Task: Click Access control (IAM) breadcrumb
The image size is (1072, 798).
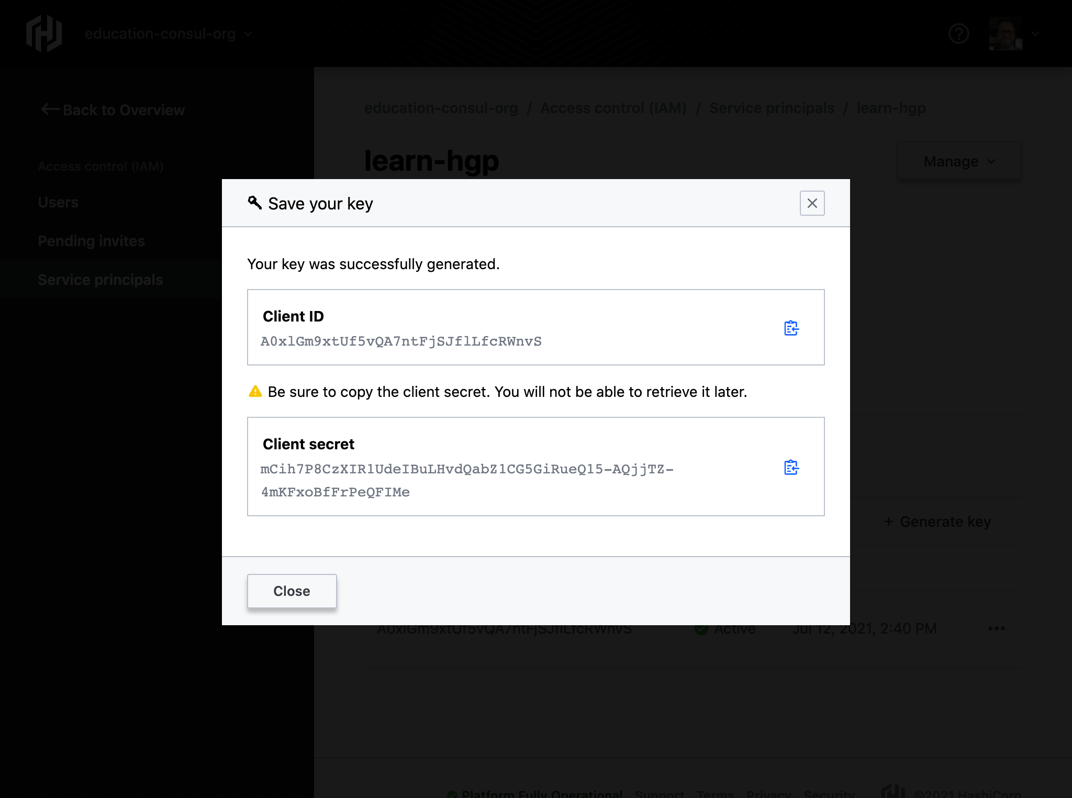Action: click(613, 108)
